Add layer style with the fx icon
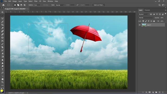 (146, 92)
